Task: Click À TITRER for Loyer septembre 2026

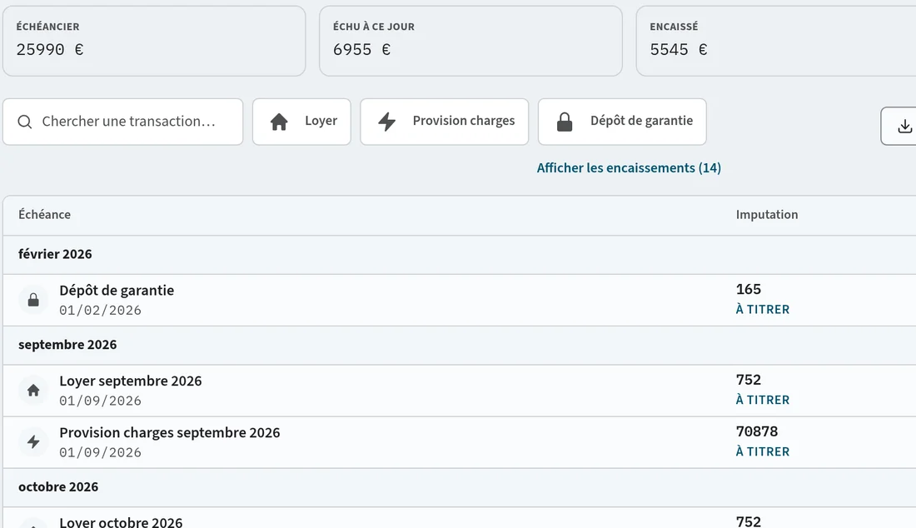Action: pyautogui.click(x=762, y=400)
